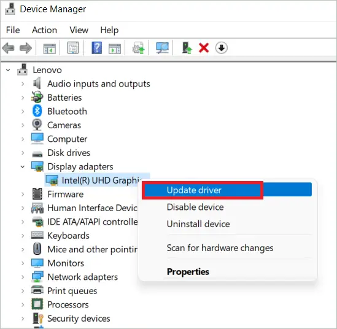The image size is (337, 329).
Task: Click the Firmware chip icon
Action: pos(37,194)
